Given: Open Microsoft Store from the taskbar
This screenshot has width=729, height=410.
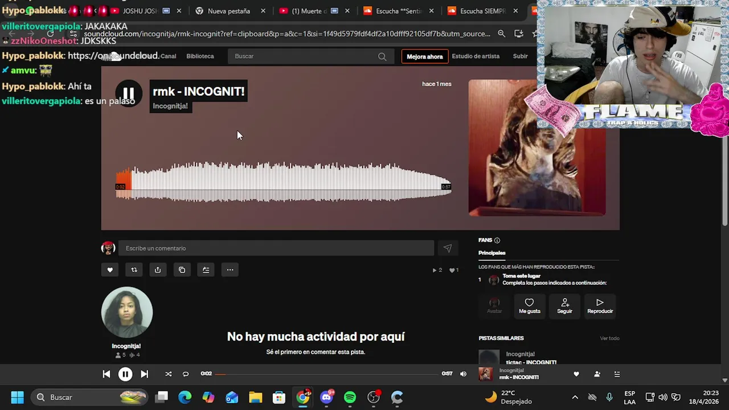Looking at the screenshot, I should click(279, 397).
